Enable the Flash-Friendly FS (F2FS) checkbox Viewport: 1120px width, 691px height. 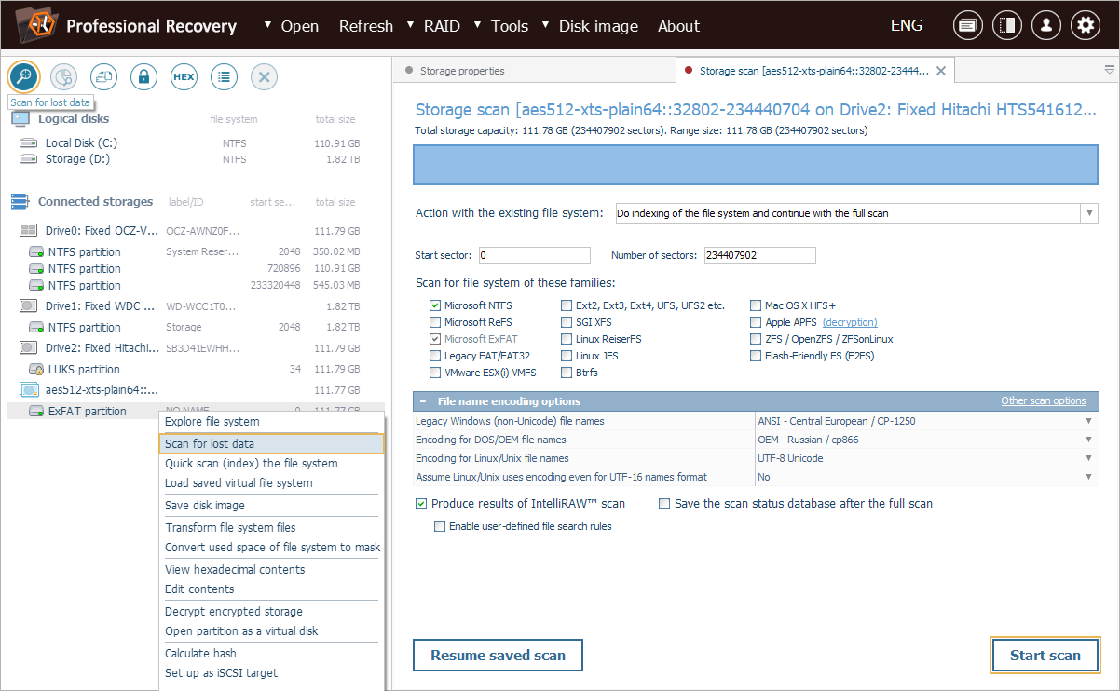[x=756, y=356]
